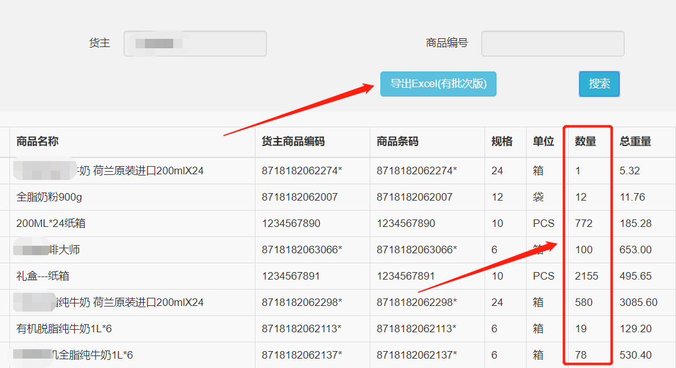The height and width of the screenshot is (368, 676).
Task: Select the 数量 column header
Action: [586, 141]
